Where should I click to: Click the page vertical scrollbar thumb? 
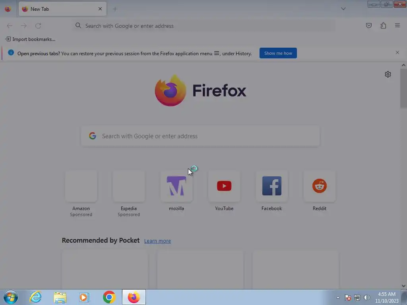403,89
